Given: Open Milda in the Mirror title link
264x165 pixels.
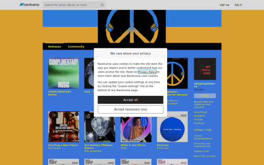Looking at the screenshot, I should [x=133, y=145].
